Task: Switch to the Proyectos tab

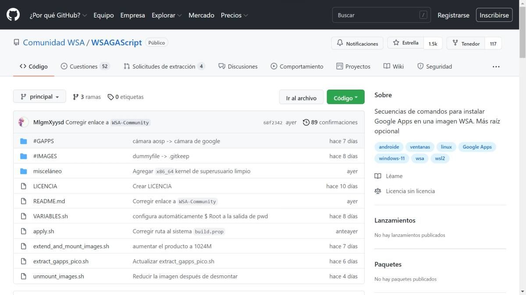Action: pyautogui.click(x=353, y=66)
